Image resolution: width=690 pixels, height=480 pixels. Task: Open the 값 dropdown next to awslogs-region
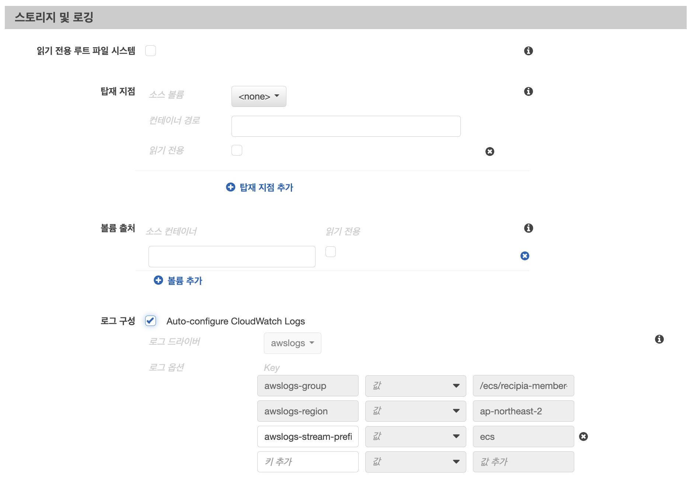coord(415,411)
